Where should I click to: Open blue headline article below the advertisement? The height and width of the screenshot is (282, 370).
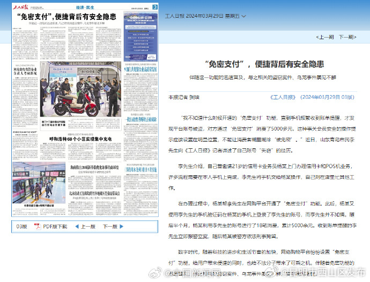click(x=140, y=69)
